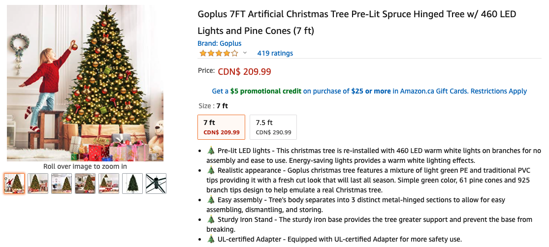Open second thumbnail with tree by fireplace
This screenshot has height=247, width=549.
click(38, 184)
